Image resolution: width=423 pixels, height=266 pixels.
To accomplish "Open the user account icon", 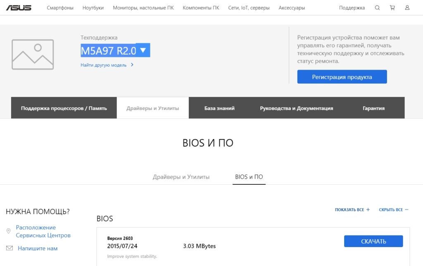I will 407,8.
